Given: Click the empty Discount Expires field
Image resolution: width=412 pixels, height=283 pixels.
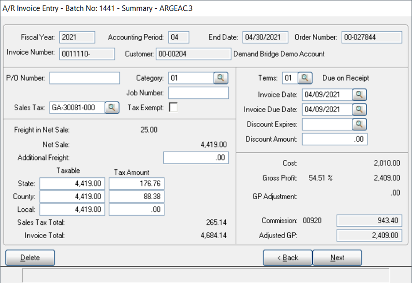Looking at the screenshot, I should click(x=327, y=125).
